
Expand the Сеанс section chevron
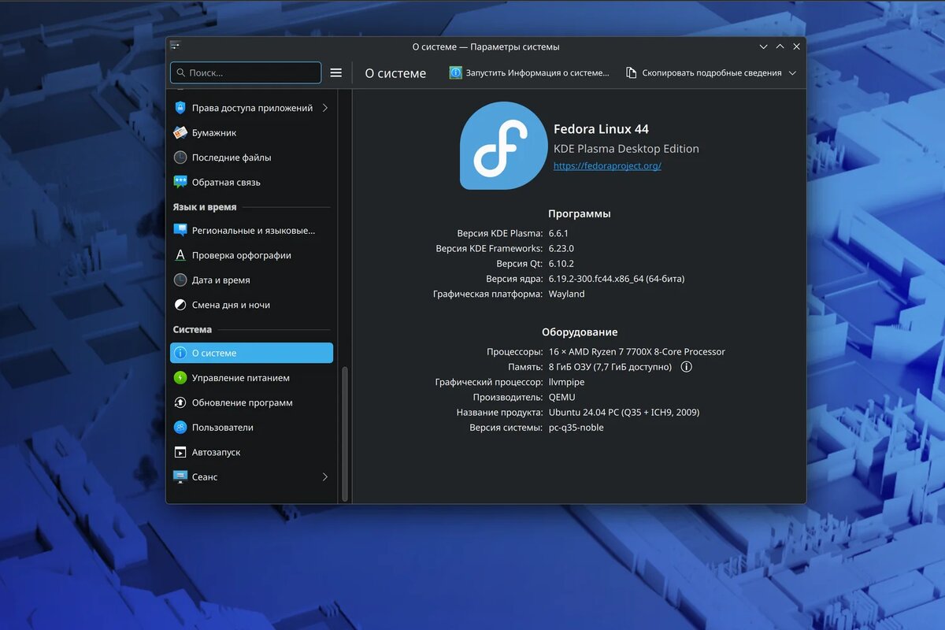pyautogui.click(x=324, y=477)
